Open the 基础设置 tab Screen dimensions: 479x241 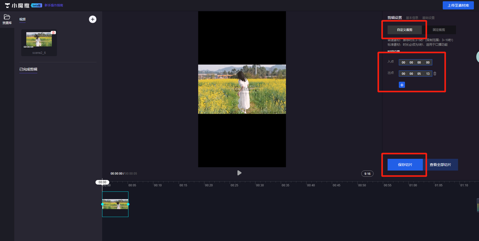[x=428, y=18]
